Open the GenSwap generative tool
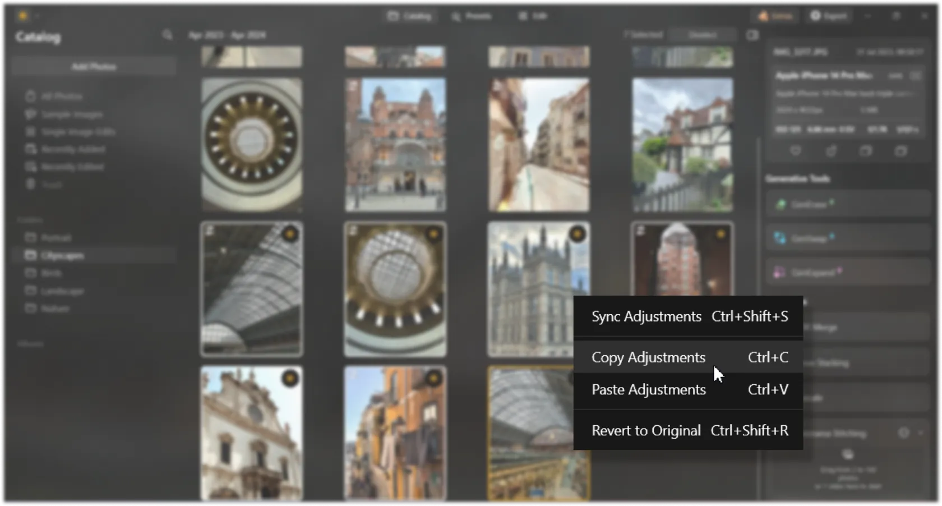The width and height of the screenshot is (942, 506). [848, 238]
